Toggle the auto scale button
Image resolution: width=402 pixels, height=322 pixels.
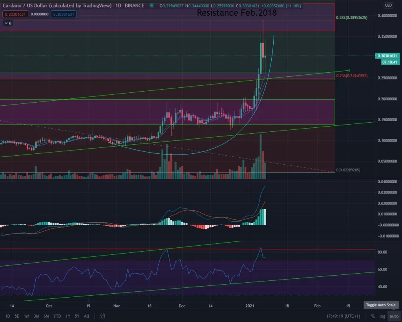pos(394,316)
